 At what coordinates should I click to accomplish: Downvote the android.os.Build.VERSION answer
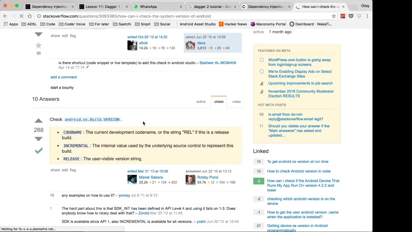(x=38, y=139)
